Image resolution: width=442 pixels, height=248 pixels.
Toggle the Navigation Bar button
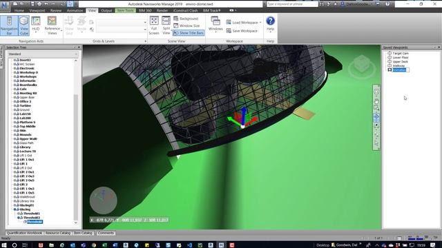9,25
